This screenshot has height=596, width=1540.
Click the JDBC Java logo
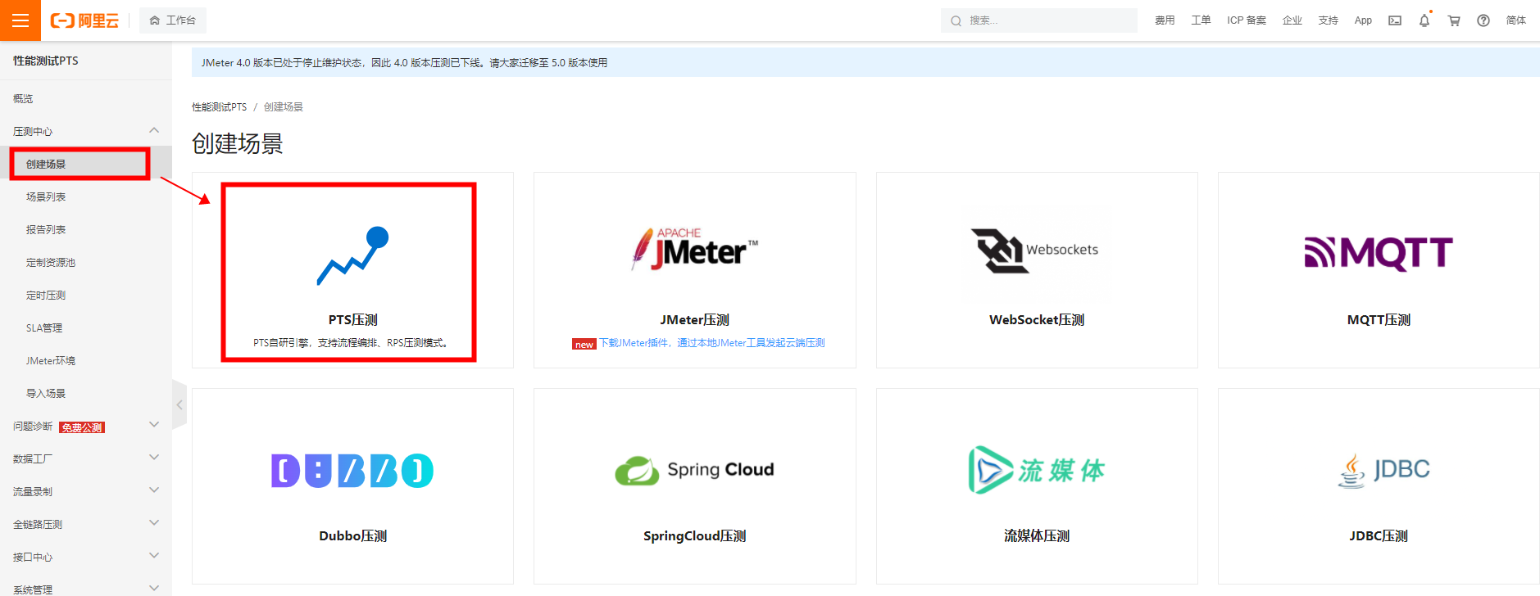1383,470
